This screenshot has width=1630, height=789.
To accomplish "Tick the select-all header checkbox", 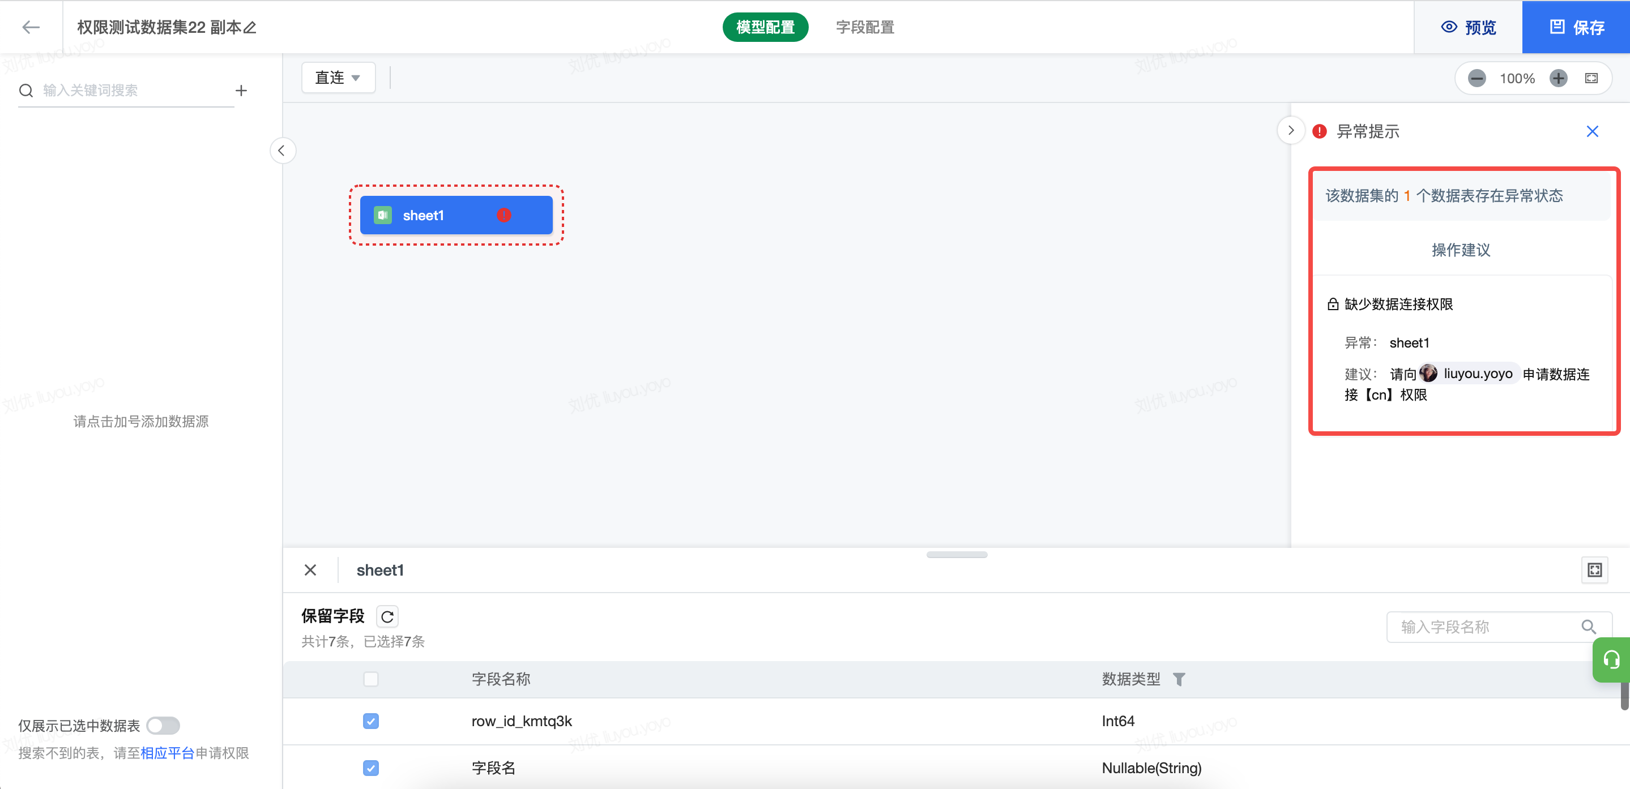I will pyautogui.click(x=371, y=679).
